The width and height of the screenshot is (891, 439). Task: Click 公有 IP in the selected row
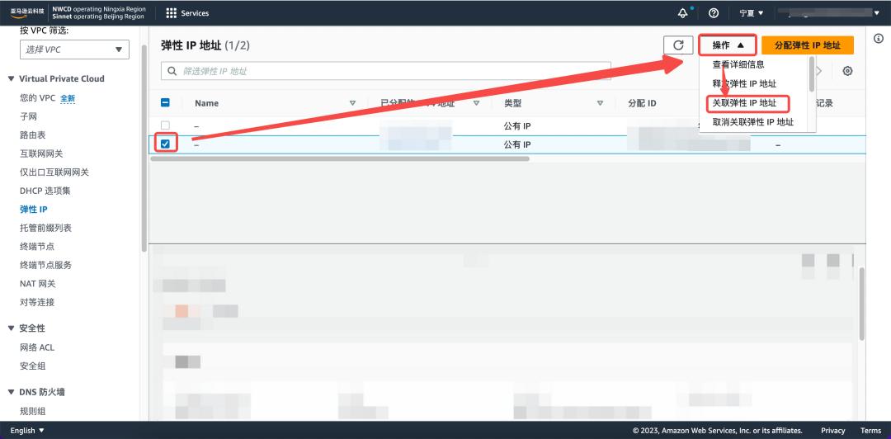click(517, 144)
